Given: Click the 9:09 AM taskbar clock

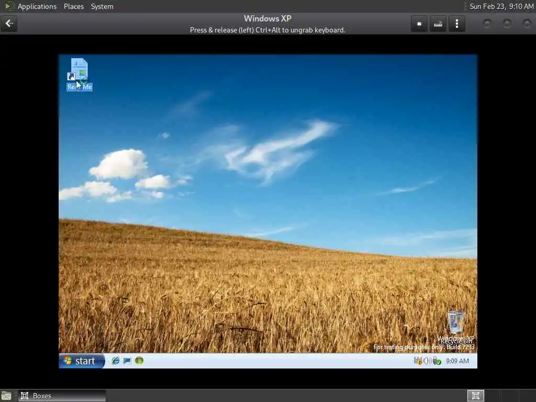Looking at the screenshot, I should point(457,361).
